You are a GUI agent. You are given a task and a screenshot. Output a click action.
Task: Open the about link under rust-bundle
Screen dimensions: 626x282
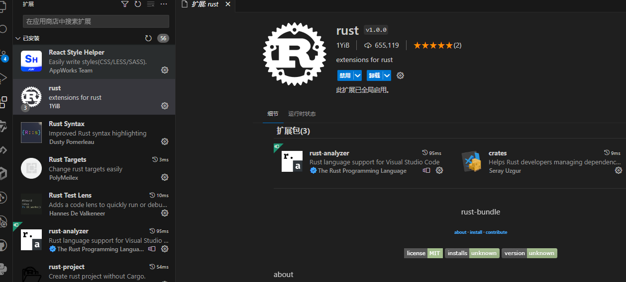click(460, 232)
